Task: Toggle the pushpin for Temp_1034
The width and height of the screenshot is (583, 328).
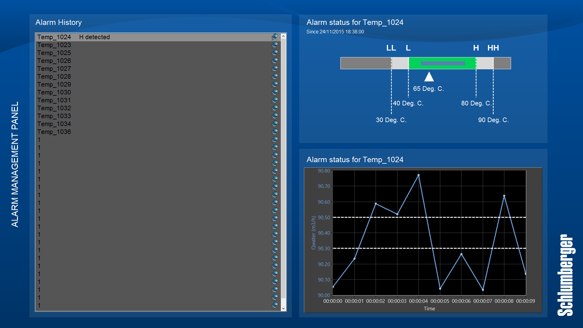Action: (x=275, y=124)
